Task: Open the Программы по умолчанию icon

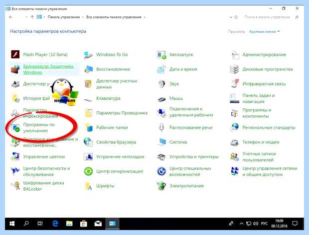Action: [x=15, y=128]
